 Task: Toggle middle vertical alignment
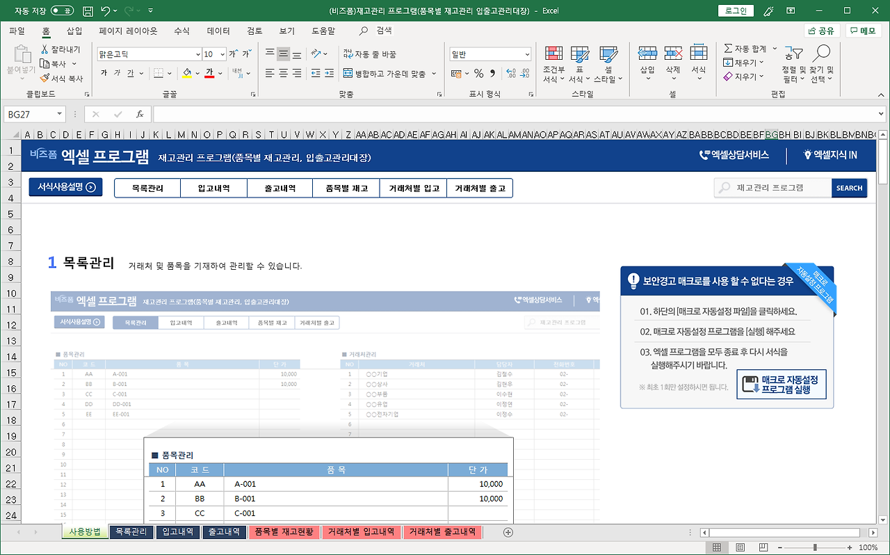click(x=283, y=54)
